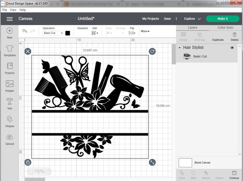Create a New project
Image resolution: width=243 pixels, height=181 pixels.
(x=9, y=33)
